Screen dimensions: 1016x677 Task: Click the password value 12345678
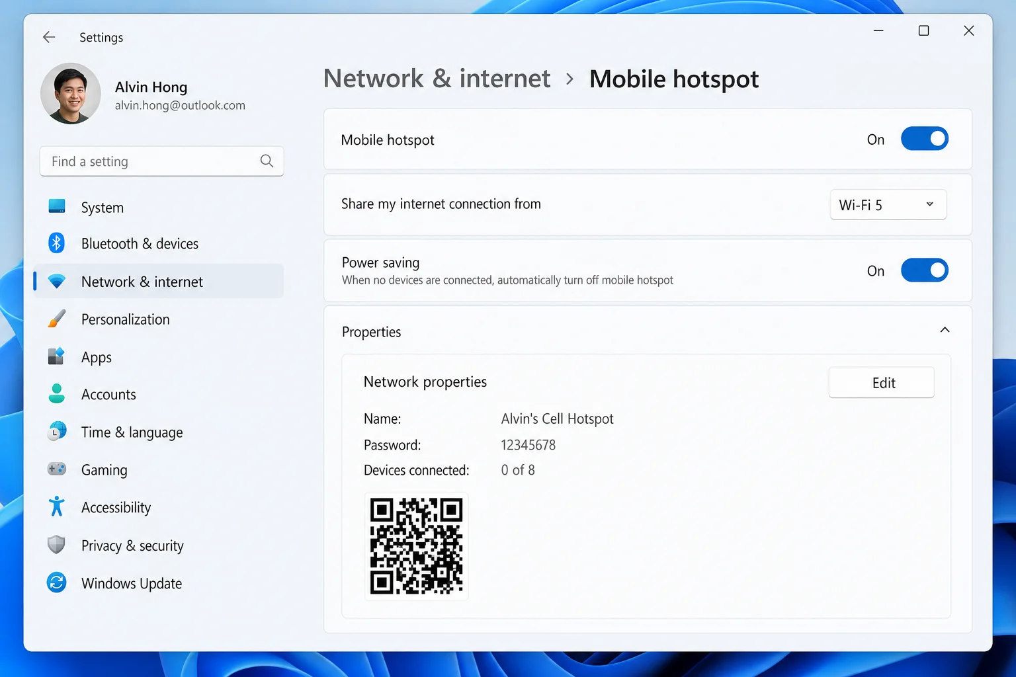click(528, 445)
